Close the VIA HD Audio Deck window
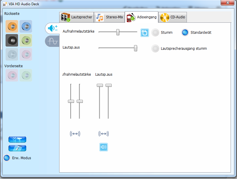The height and width of the screenshot is (179, 237). [228, 3]
